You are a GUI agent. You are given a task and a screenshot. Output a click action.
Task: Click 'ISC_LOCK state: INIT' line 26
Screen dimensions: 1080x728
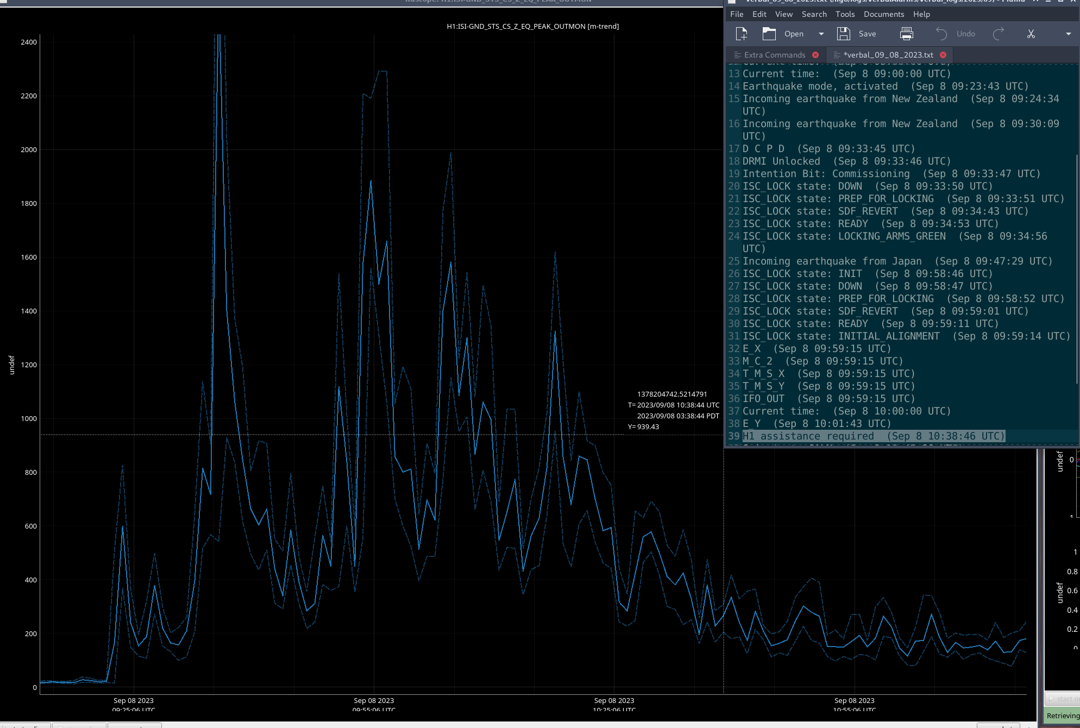point(868,274)
